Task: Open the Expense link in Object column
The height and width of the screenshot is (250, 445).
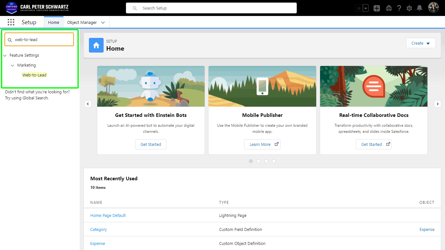Action: pyautogui.click(x=427, y=230)
